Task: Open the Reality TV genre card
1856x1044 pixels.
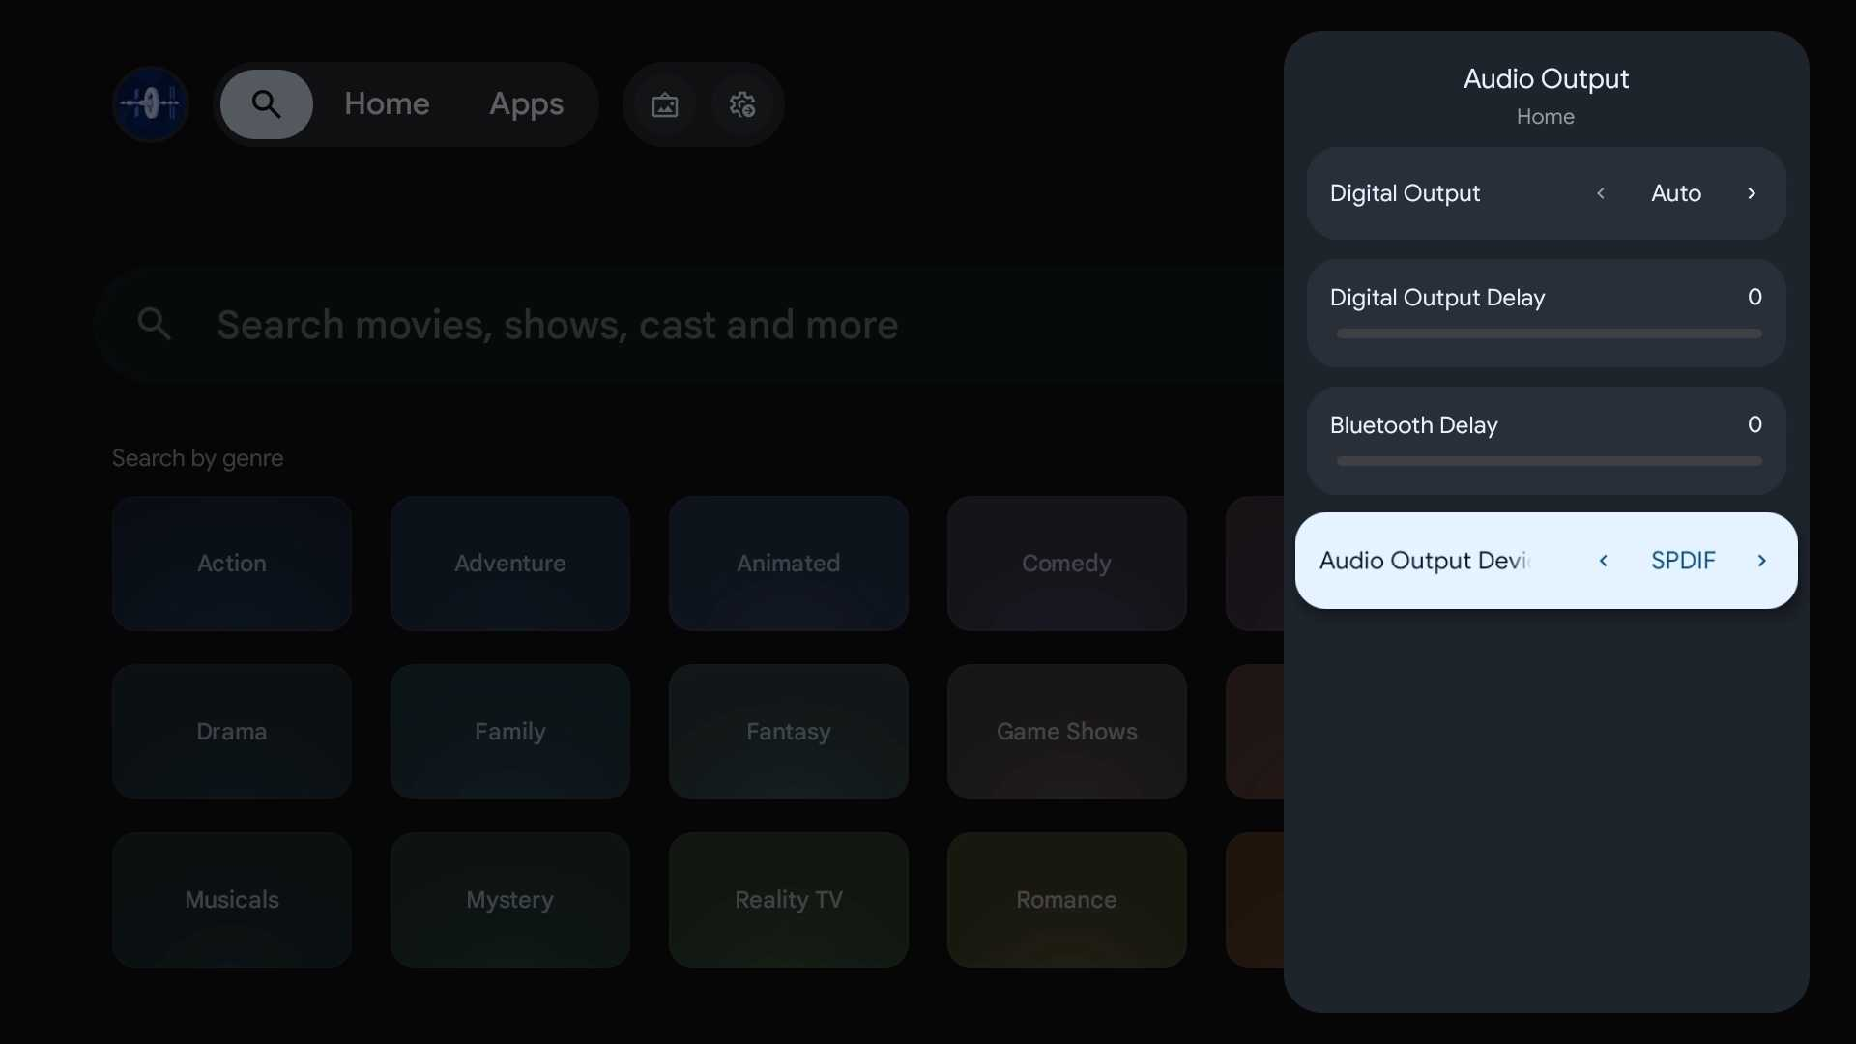Action: (x=789, y=900)
